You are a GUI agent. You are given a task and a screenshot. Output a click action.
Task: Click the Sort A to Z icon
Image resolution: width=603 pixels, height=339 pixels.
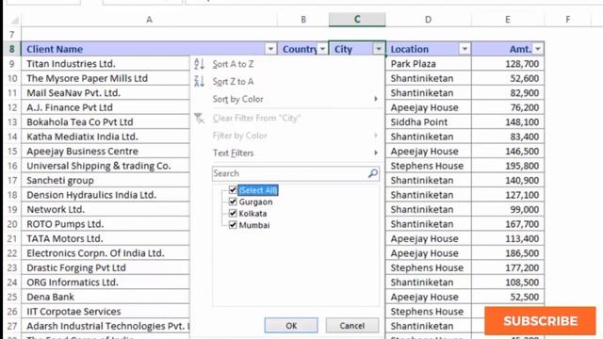199,64
